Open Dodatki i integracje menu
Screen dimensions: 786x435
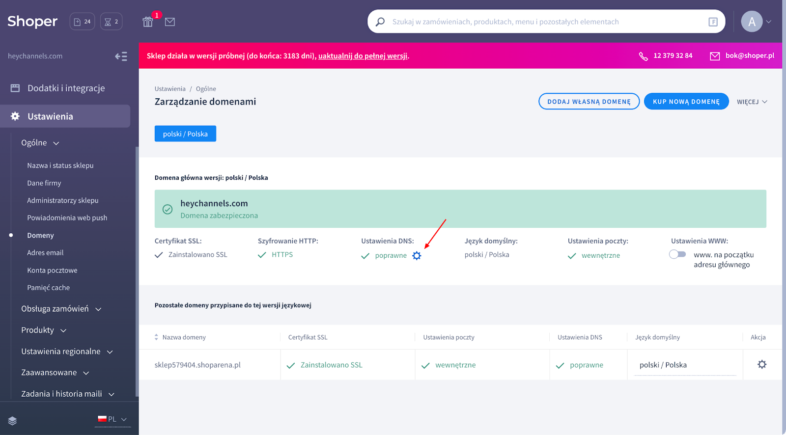coord(66,88)
